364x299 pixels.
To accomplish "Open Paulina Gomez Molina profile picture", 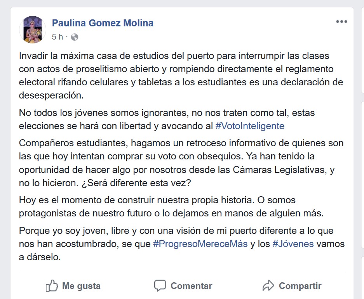I will pos(33,29).
